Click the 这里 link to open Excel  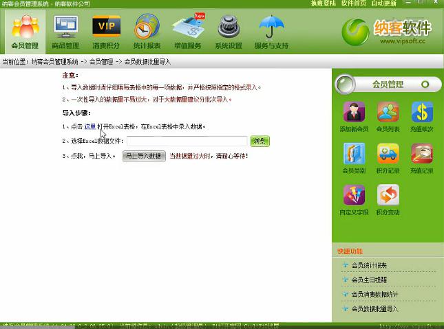click(x=89, y=127)
